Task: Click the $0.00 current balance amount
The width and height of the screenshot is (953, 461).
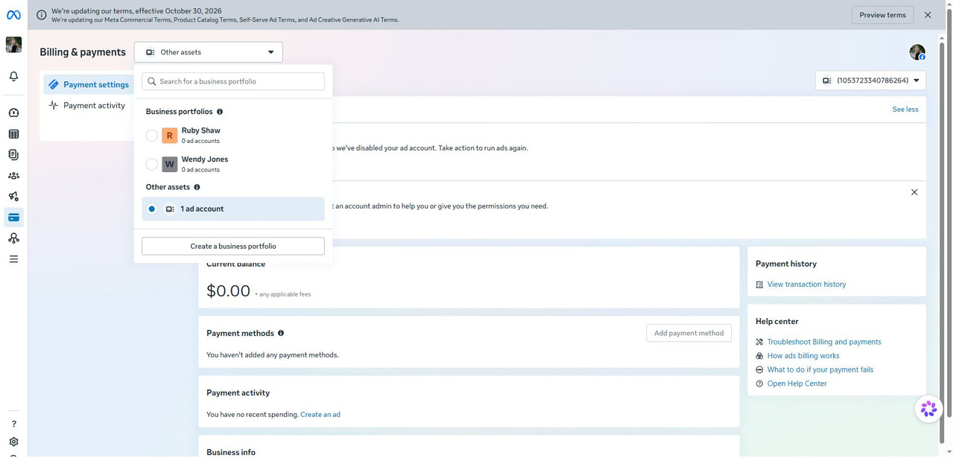Action: pyautogui.click(x=228, y=291)
